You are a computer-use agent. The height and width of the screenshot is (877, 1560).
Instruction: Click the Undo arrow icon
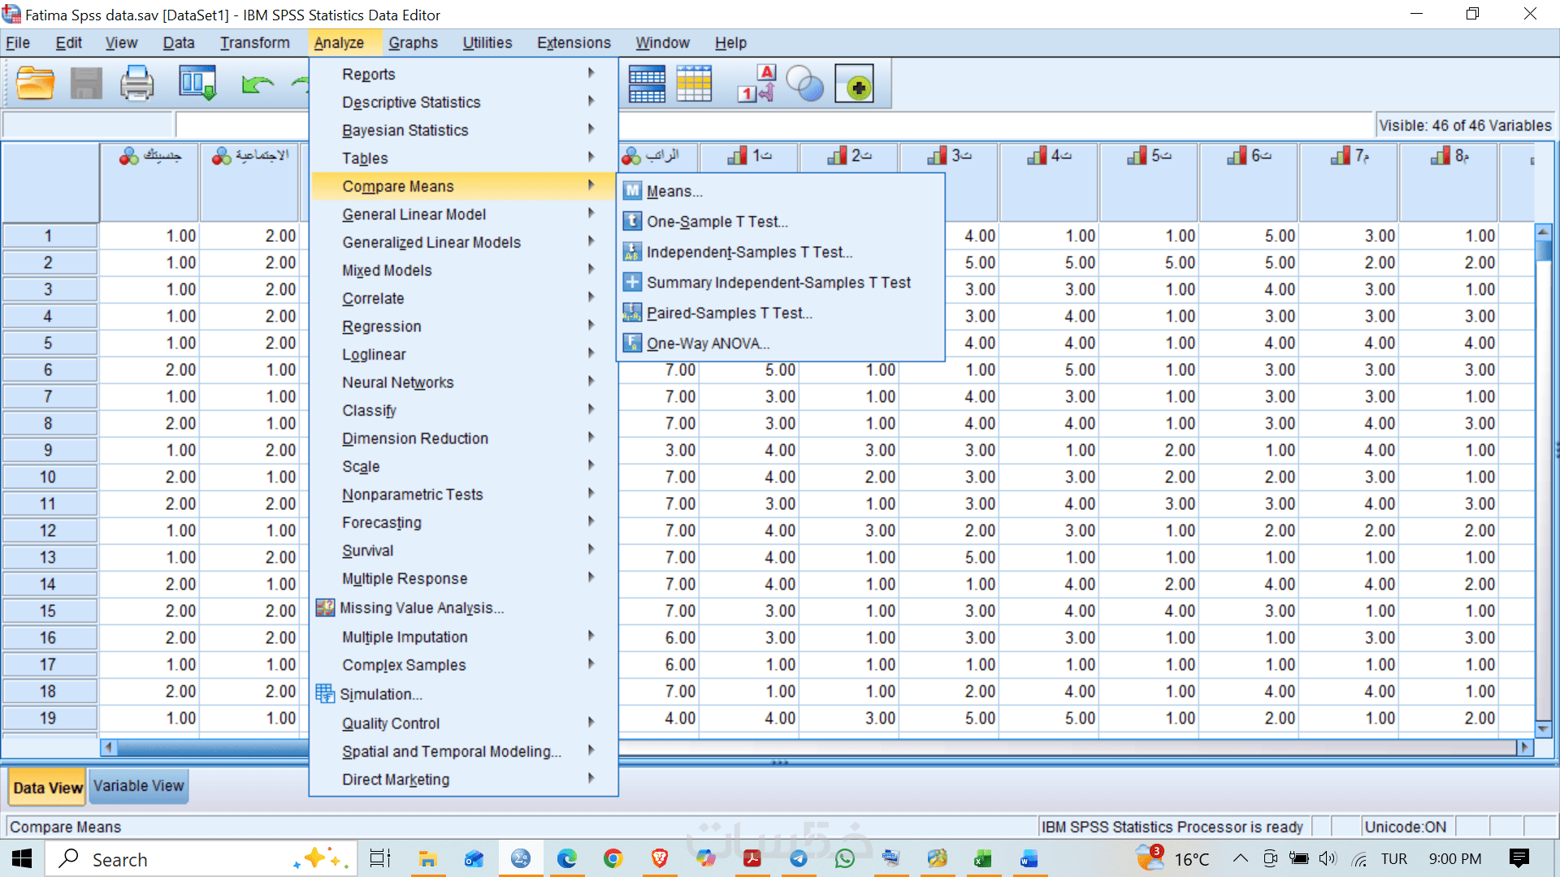coord(258,84)
